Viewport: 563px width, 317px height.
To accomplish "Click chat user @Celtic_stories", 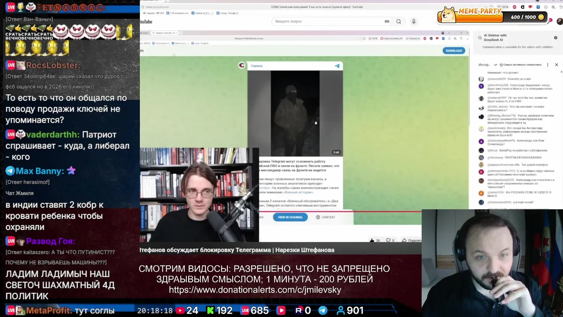I will click(x=498, y=107).
